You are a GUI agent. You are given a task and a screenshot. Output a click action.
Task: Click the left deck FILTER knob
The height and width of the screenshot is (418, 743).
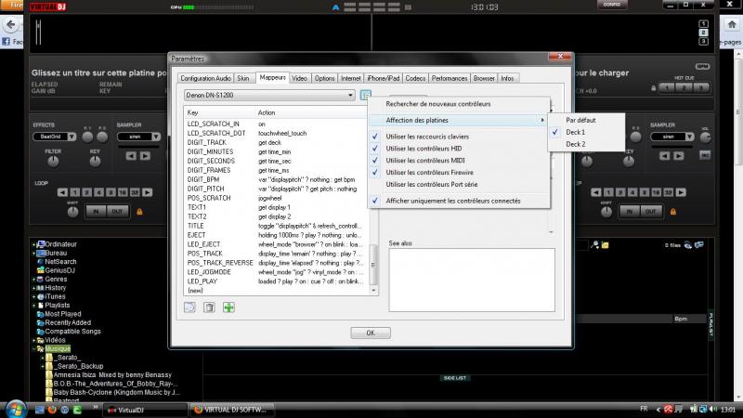[x=52, y=162]
